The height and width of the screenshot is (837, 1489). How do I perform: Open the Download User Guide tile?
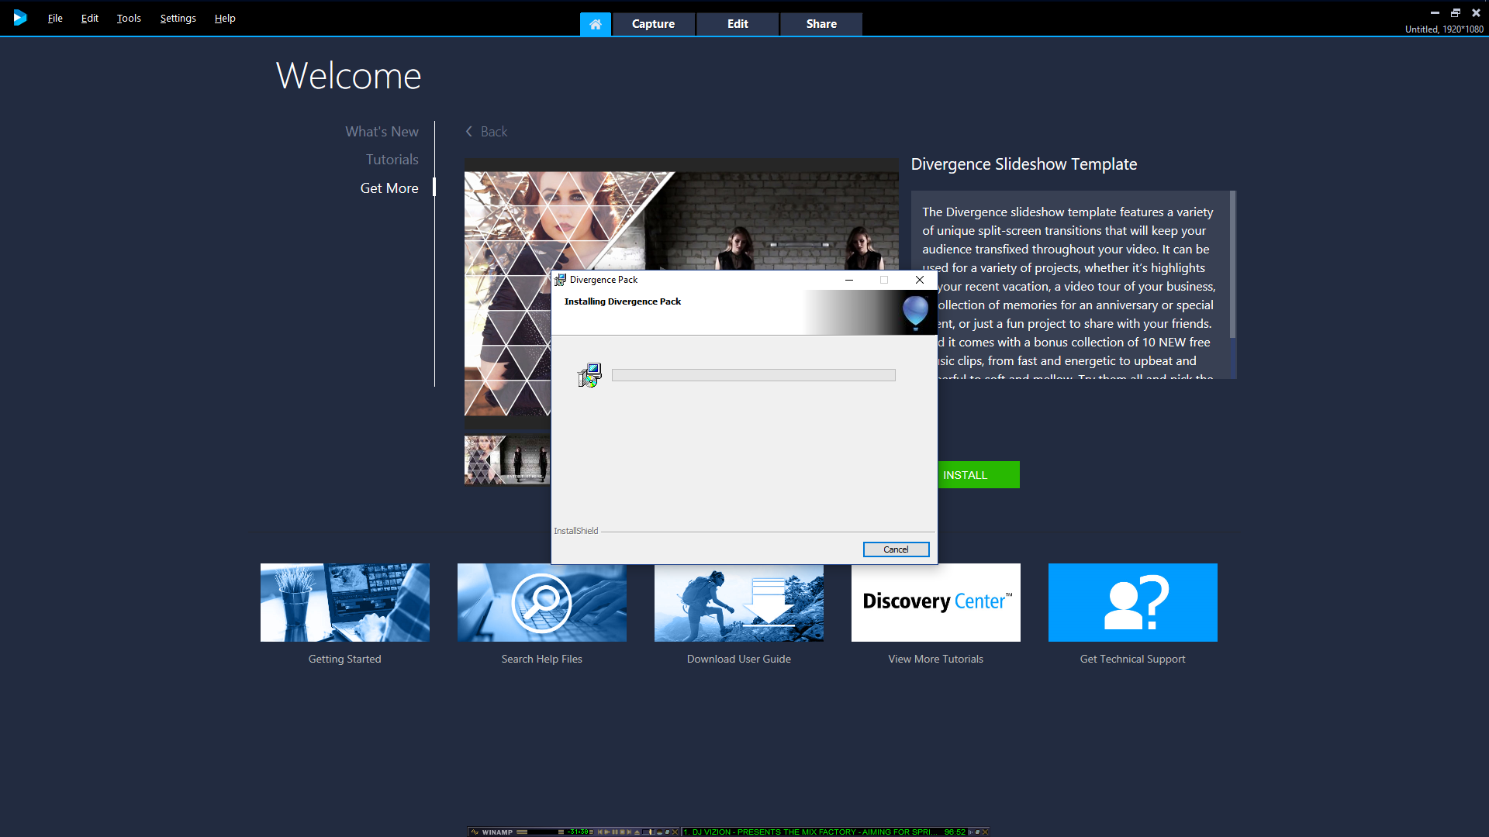(738, 602)
